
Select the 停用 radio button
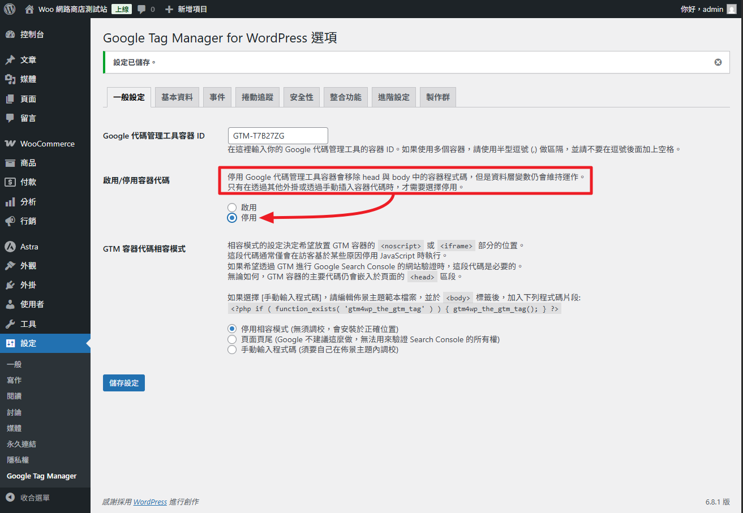tap(232, 218)
